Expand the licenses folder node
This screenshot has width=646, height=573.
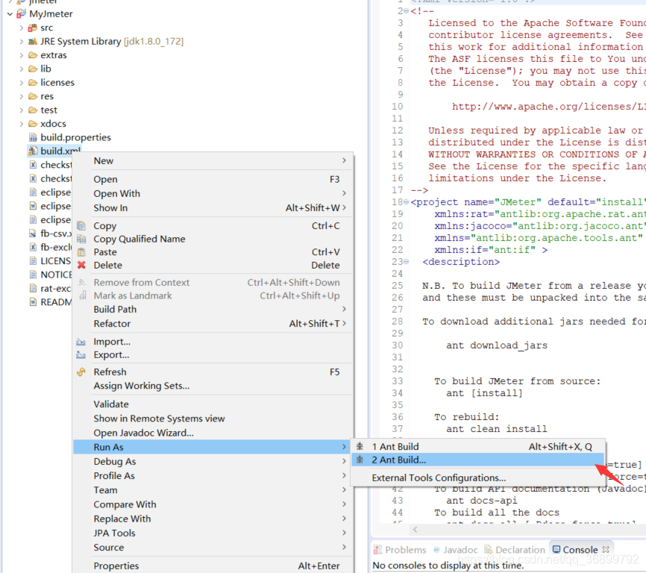(22, 83)
